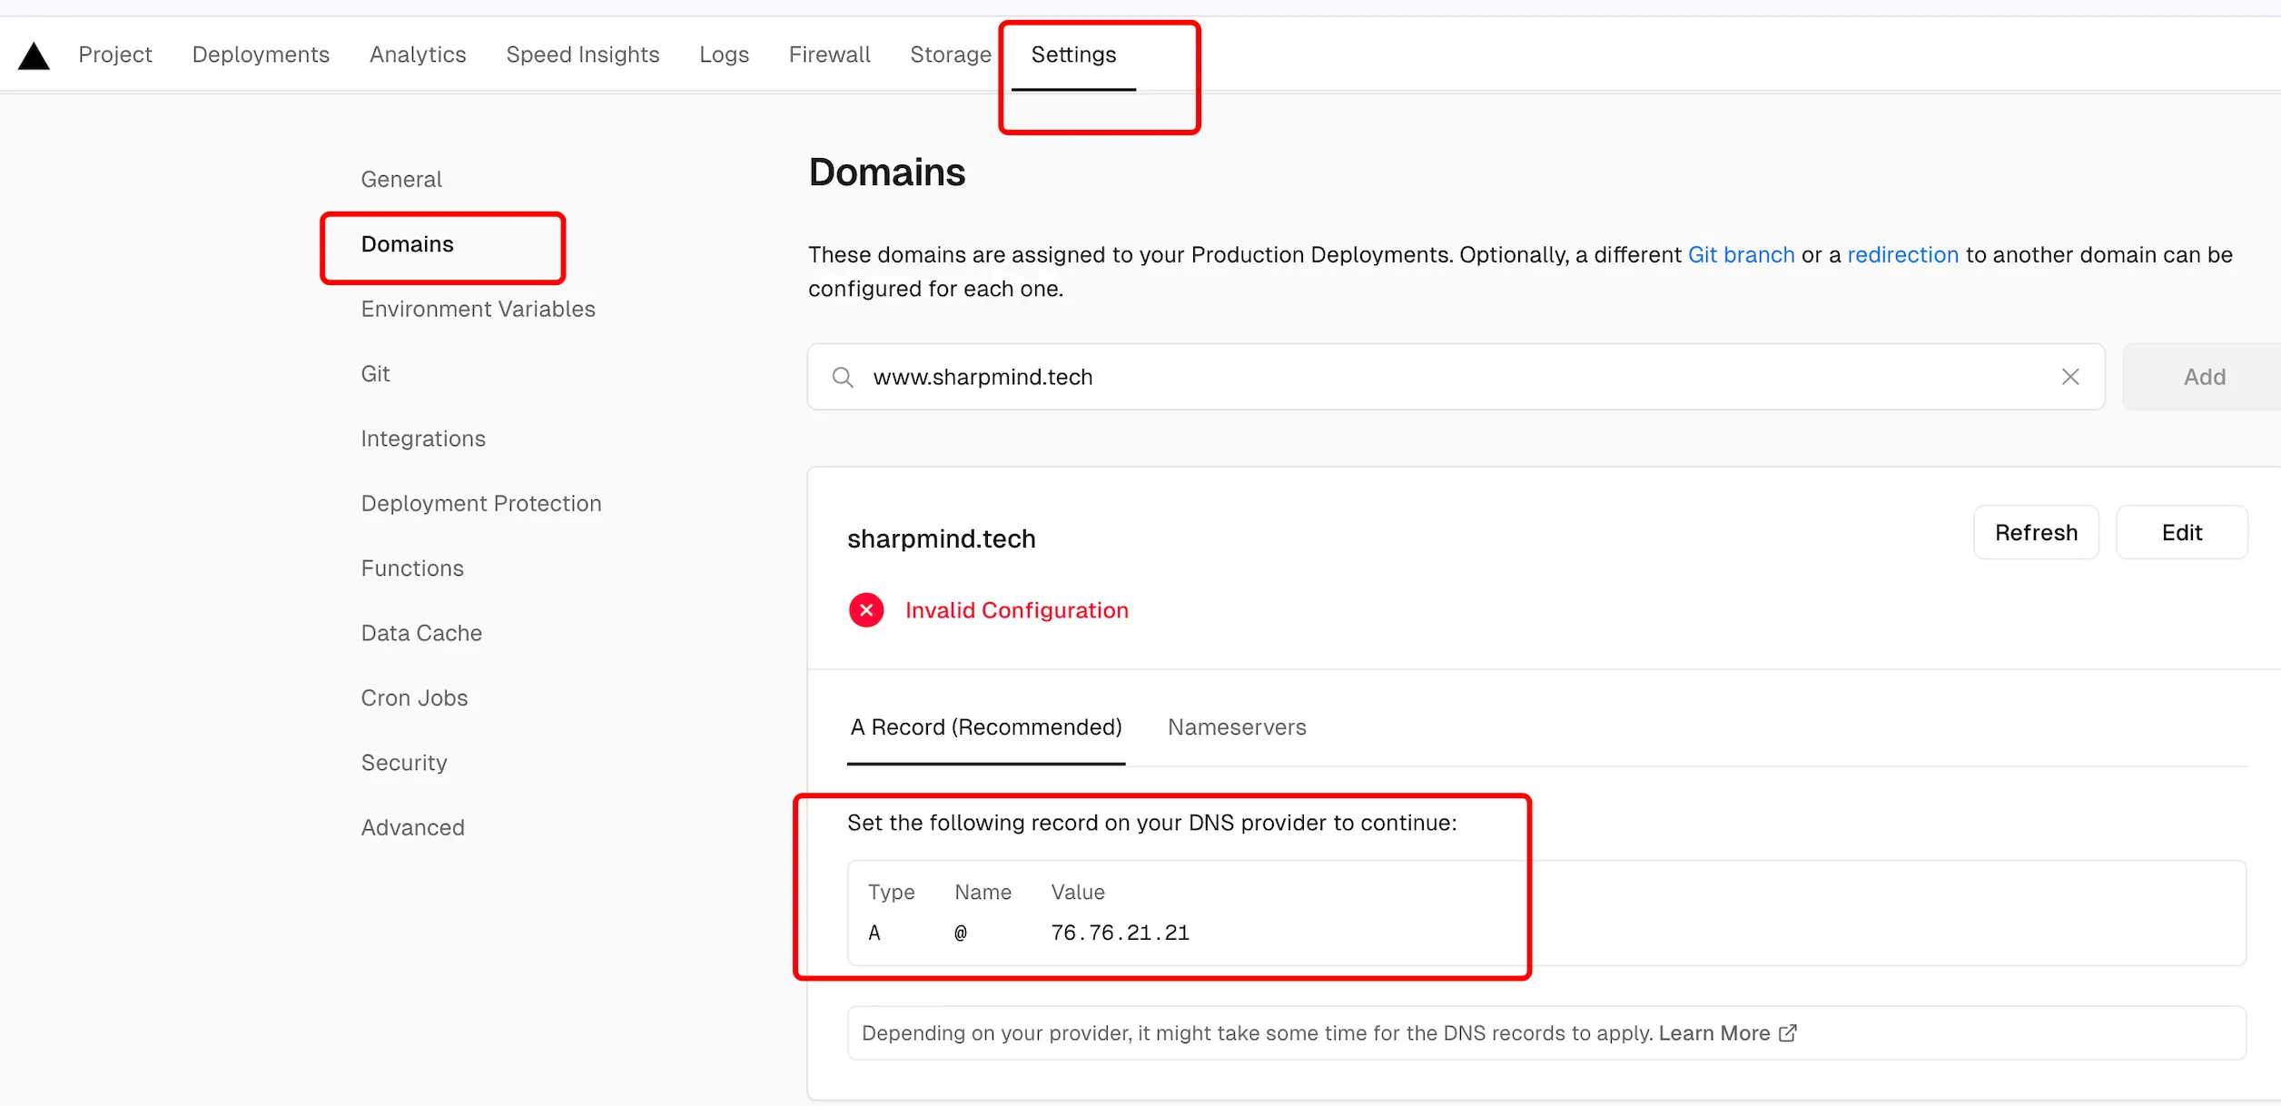The image size is (2281, 1106).
Task: Click the Learn More external link icon
Action: (1787, 1033)
